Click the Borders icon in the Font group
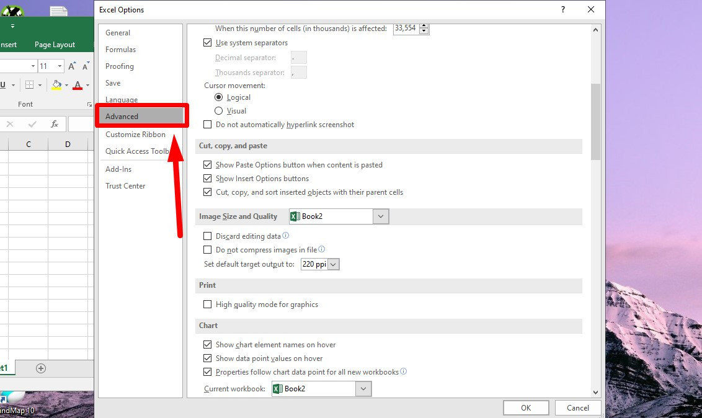 coord(30,84)
